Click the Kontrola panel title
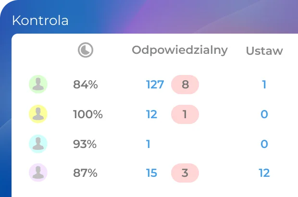Image resolution: width=298 pixels, height=197 pixels. pos(40,21)
